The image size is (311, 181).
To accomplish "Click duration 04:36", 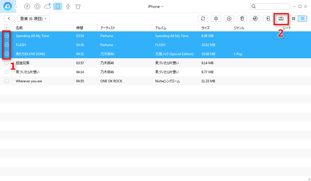I will point(80,45).
